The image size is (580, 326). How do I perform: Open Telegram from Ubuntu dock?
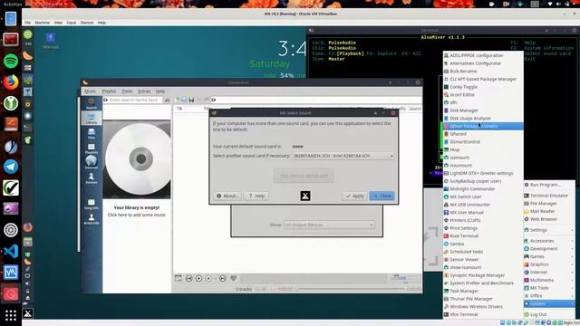[x=11, y=167]
